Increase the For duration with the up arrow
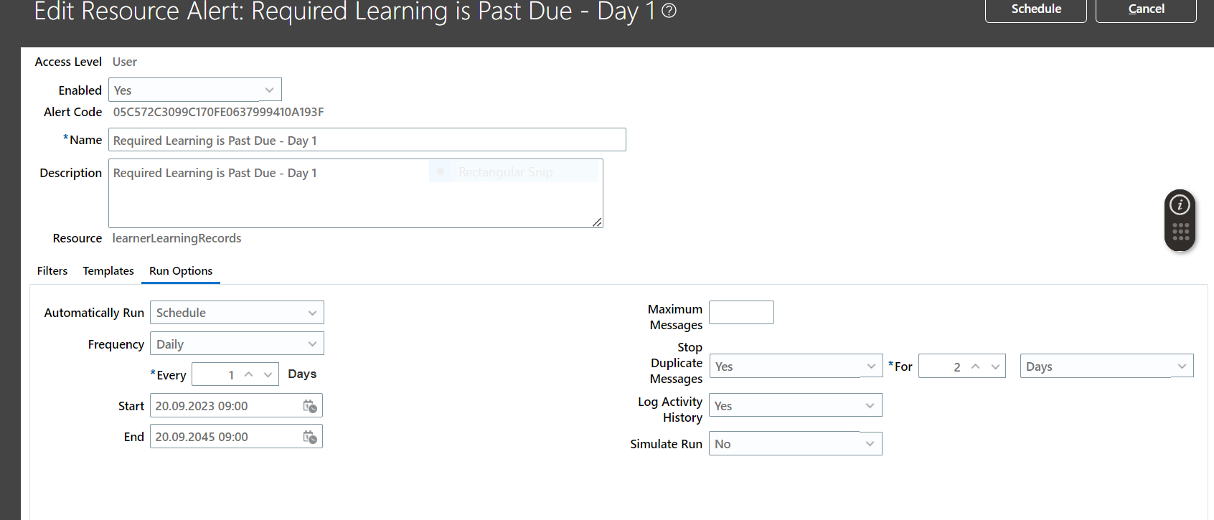The image size is (1214, 520). click(976, 367)
